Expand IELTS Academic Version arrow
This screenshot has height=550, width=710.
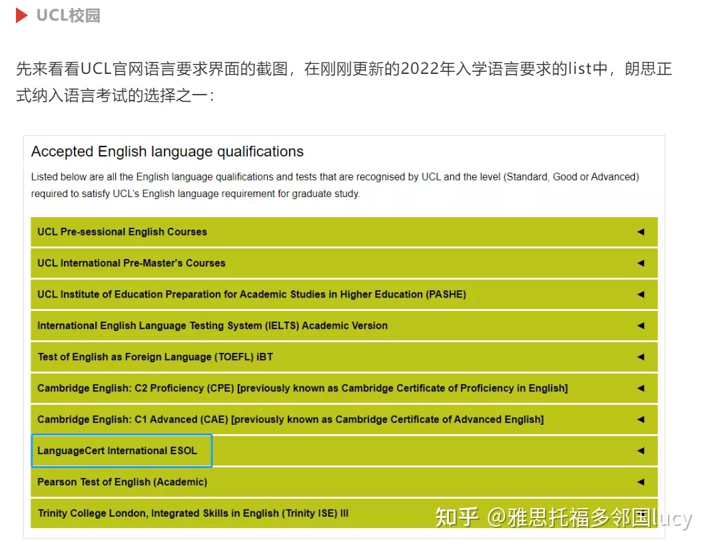click(640, 326)
